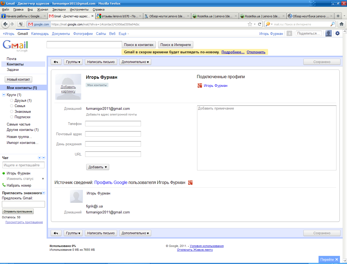Click the Условия использования footer link
347x264 pixels.
tap(207, 246)
